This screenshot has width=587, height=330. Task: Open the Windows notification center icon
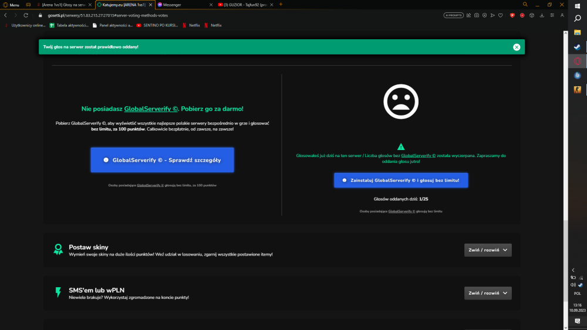(577, 321)
